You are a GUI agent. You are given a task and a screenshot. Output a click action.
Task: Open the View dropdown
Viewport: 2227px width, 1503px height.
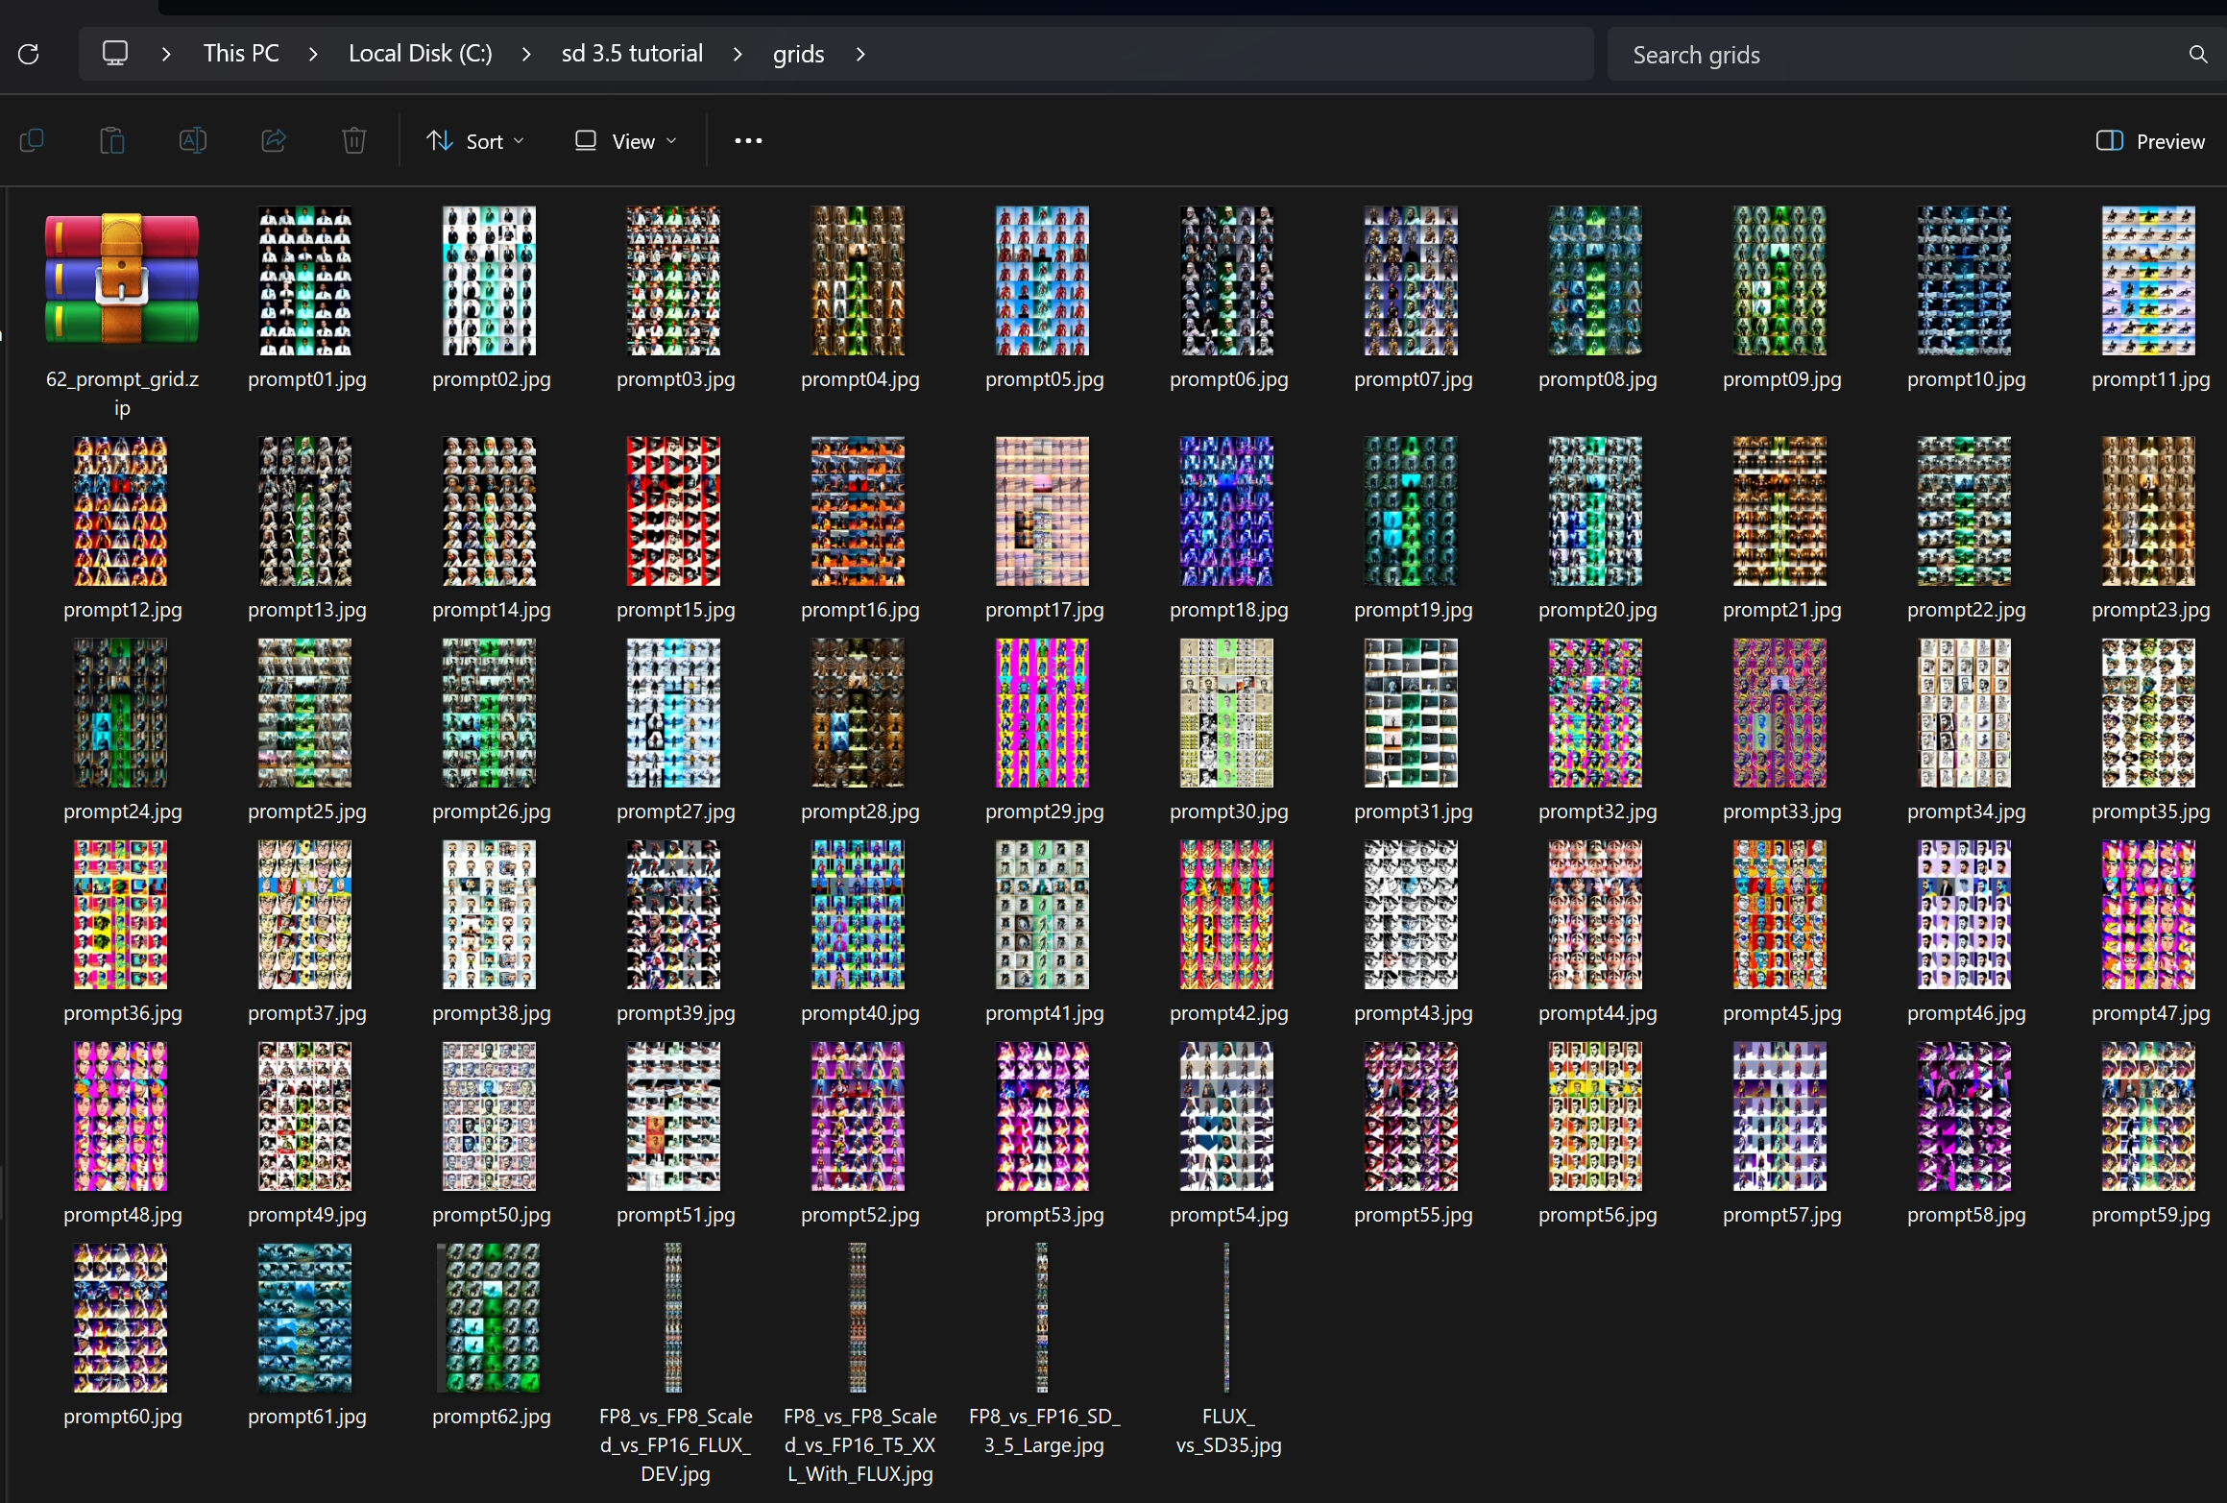click(x=626, y=141)
